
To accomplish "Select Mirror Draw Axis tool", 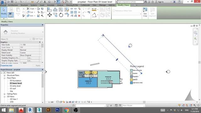I will pos(67,9).
